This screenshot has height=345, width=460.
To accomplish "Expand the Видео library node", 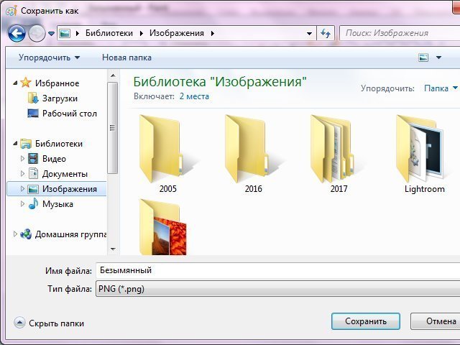I will point(22,159).
